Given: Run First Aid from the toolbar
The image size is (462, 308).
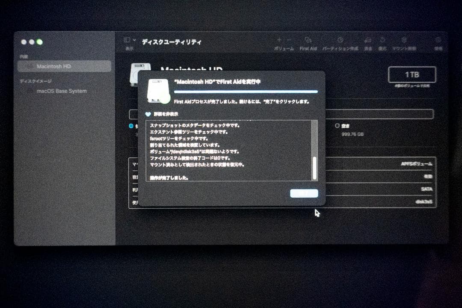Looking at the screenshot, I should tap(307, 41).
